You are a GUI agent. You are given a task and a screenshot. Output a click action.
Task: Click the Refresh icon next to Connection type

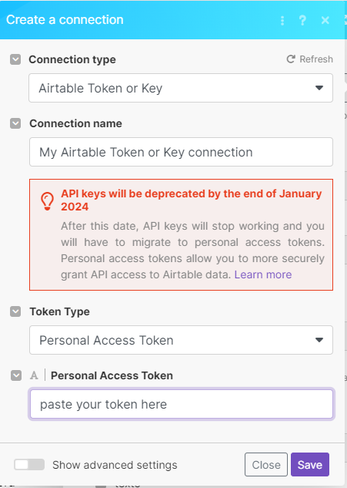tap(291, 59)
